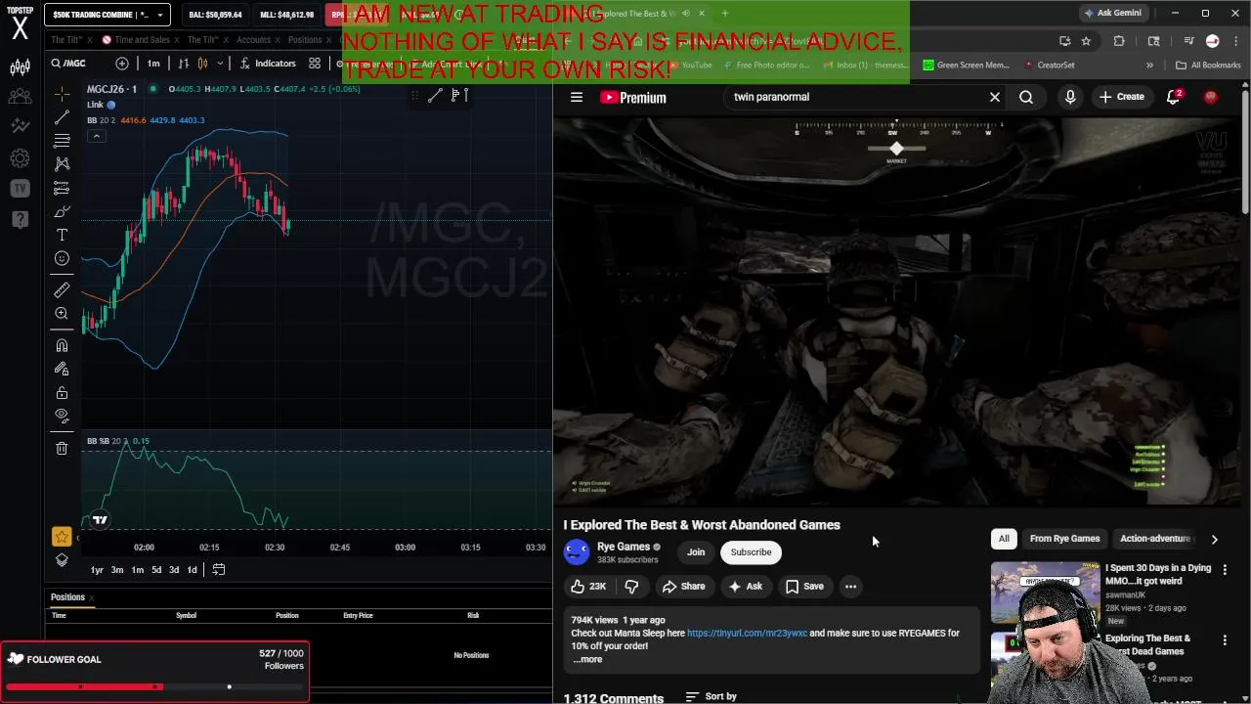Open the Indicators dialog

[x=267, y=64]
